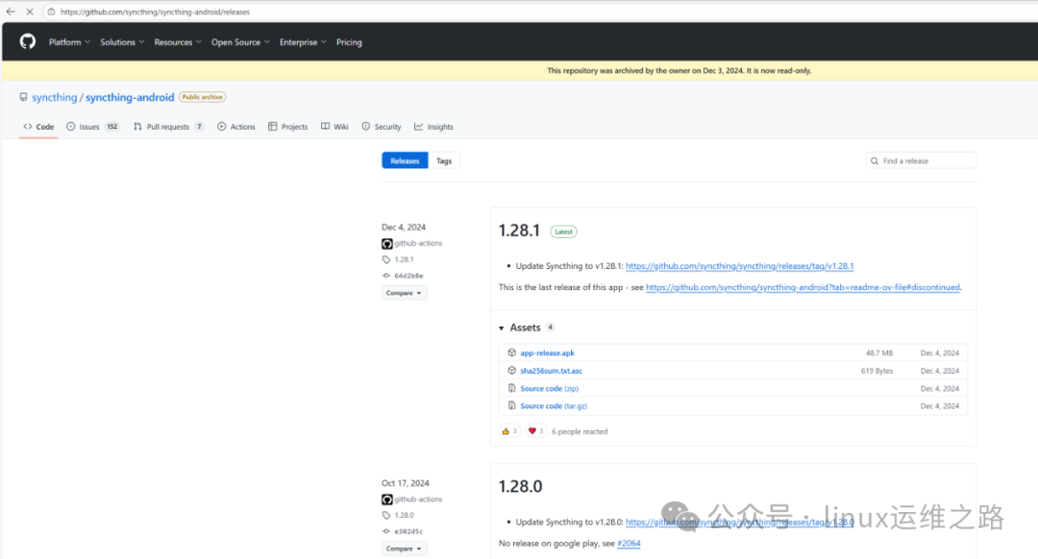Click commit icon next to 64d2b8e

point(386,276)
